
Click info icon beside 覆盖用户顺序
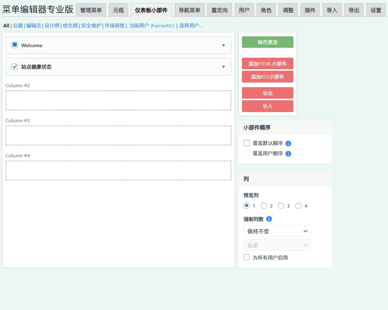288,154
